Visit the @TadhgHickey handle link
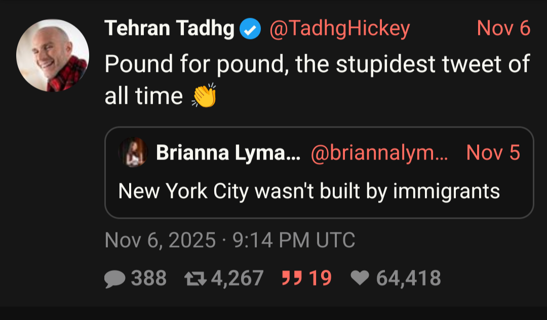547x320 pixels. point(339,29)
